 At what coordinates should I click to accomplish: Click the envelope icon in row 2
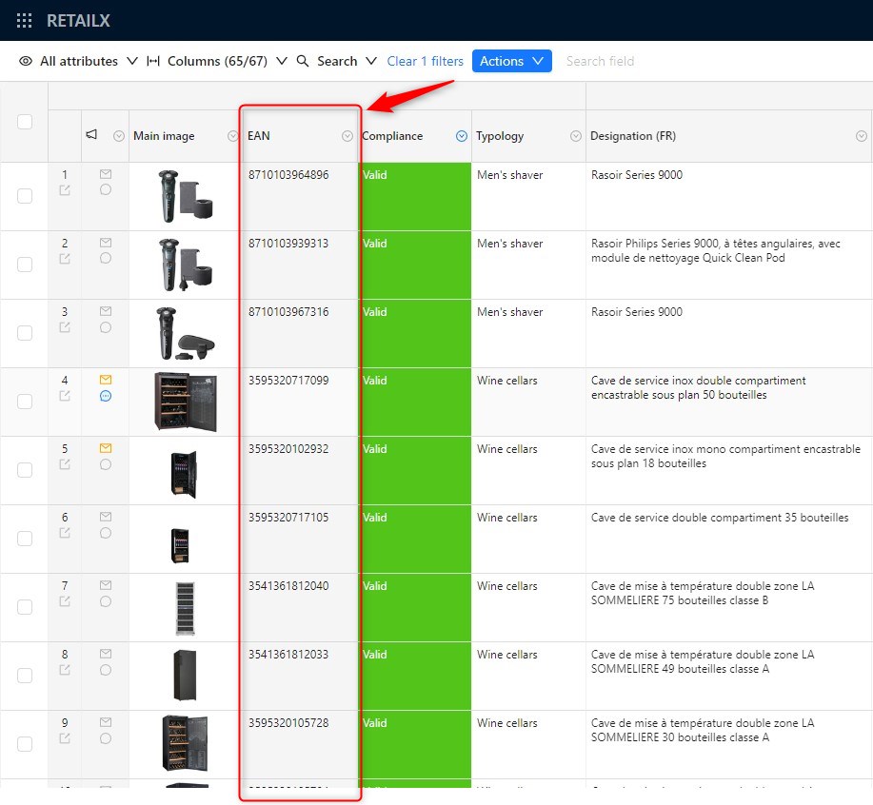click(x=106, y=243)
